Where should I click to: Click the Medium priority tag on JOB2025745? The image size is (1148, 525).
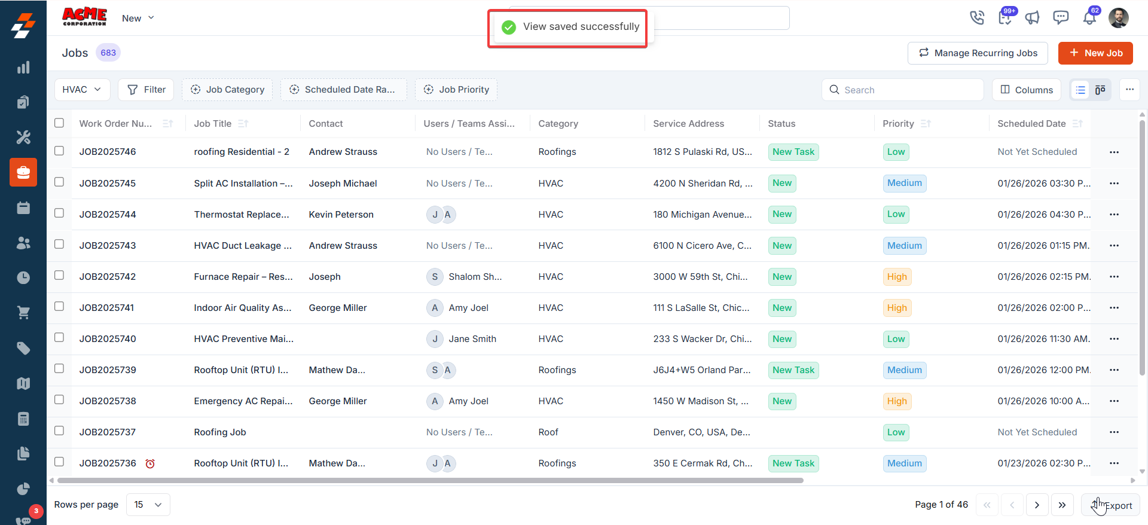point(905,183)
